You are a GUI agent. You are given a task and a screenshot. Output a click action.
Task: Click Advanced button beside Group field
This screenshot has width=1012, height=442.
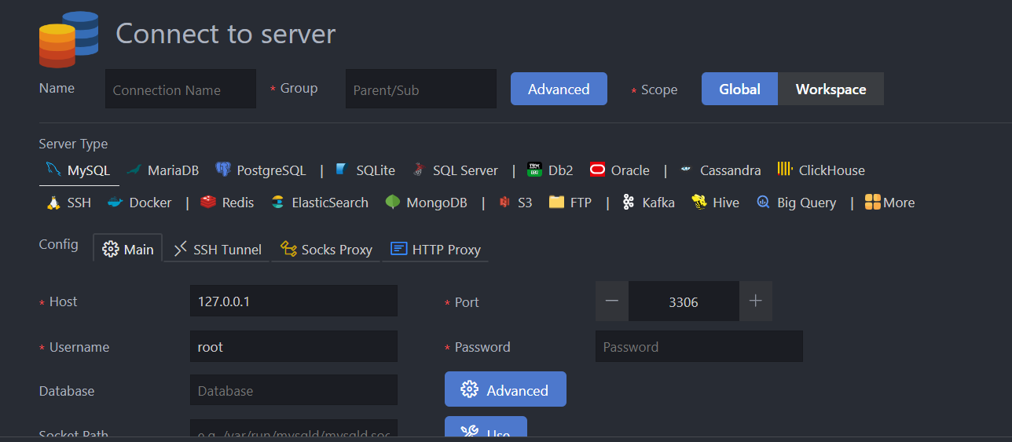click(559, 89)
